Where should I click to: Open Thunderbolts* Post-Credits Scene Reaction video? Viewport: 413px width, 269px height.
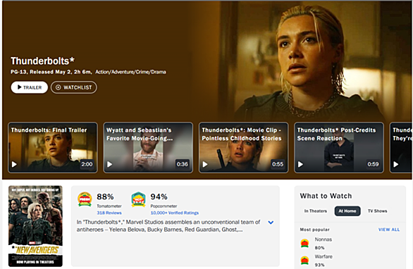tap(339, 147)
